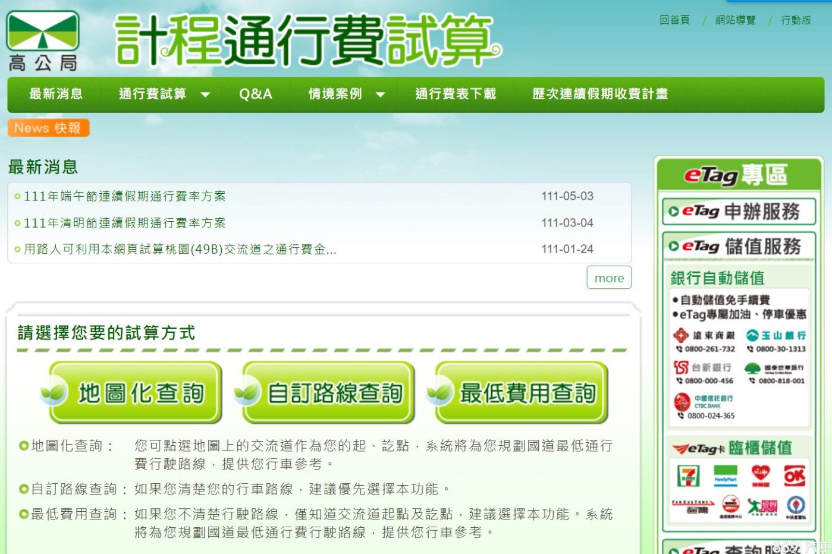Click the OK mart store icon
The image size is (832, 554).
[x=794, y=476]
